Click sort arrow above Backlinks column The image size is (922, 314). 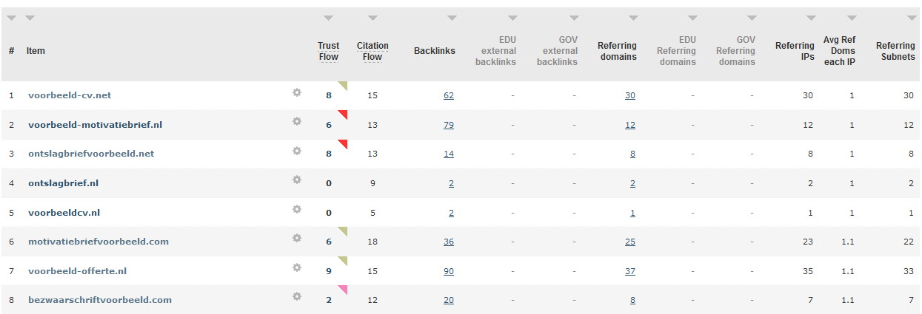tap(447, 18)
